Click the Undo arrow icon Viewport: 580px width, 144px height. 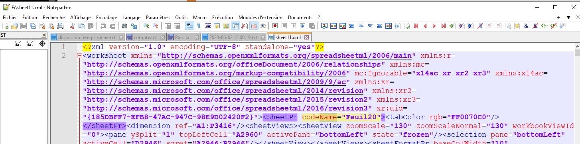103,26
